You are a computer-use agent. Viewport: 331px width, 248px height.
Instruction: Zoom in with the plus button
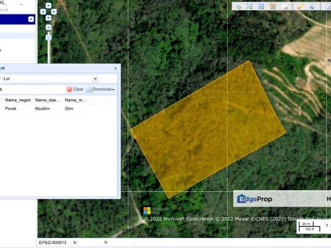coord(49,26)
